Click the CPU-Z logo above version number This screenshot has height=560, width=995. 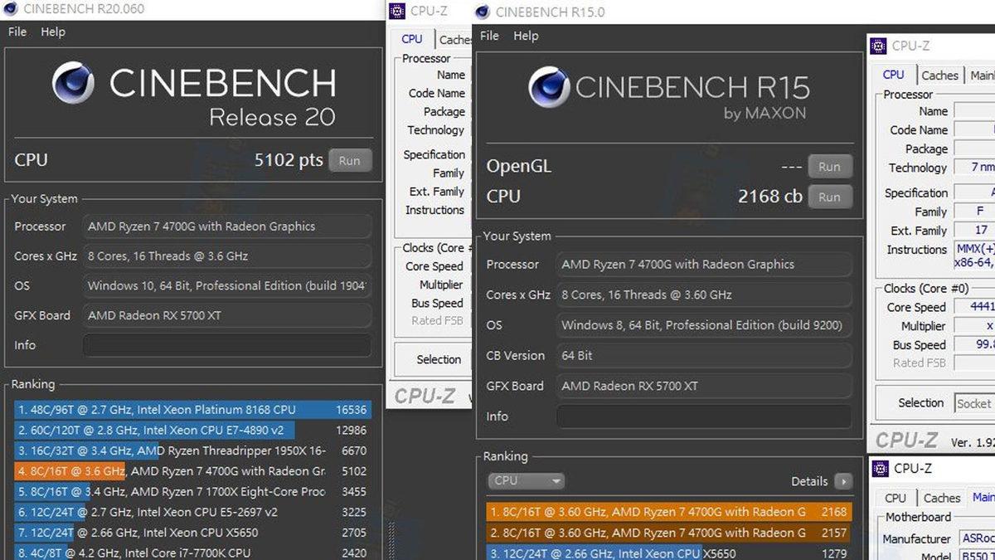(x=907, y=441)
